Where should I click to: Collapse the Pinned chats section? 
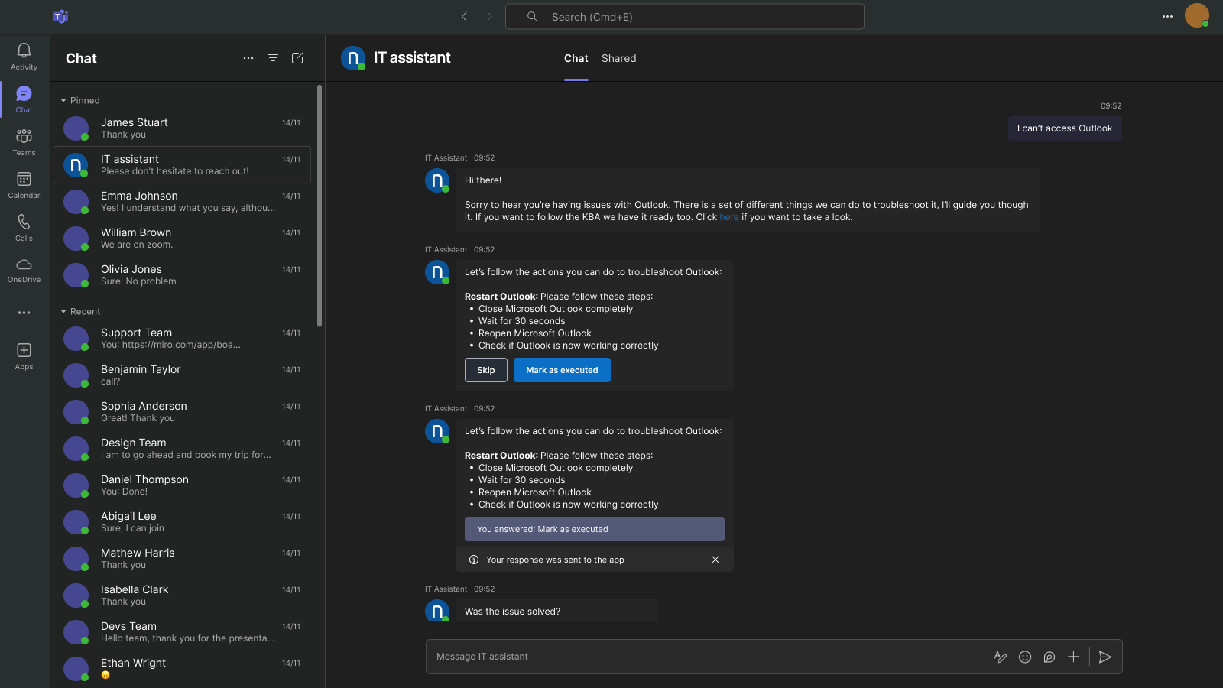pyautogui.click(x=63, y=100)
